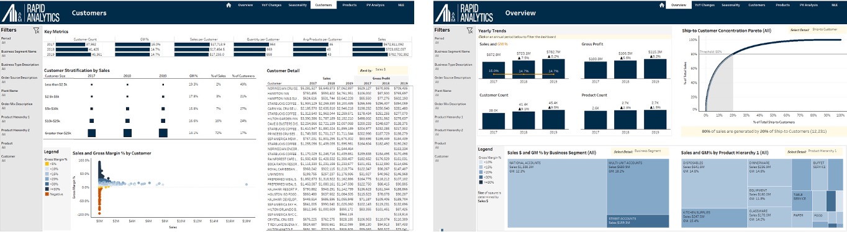Clear filters via funnel icon on Overview dashboard
Screen dimensions: 847x232
click(x=469, y=30)
